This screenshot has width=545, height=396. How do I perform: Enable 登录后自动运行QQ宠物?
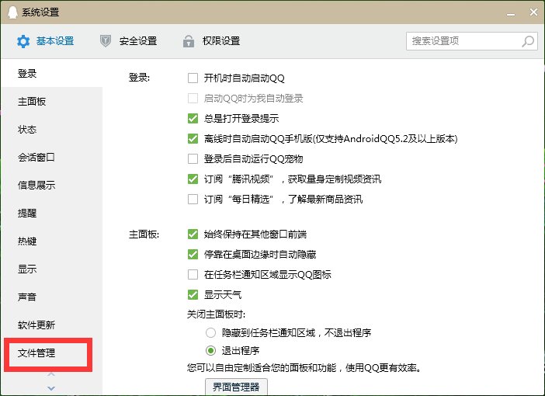pyautogui.click(x=193, y=158)
